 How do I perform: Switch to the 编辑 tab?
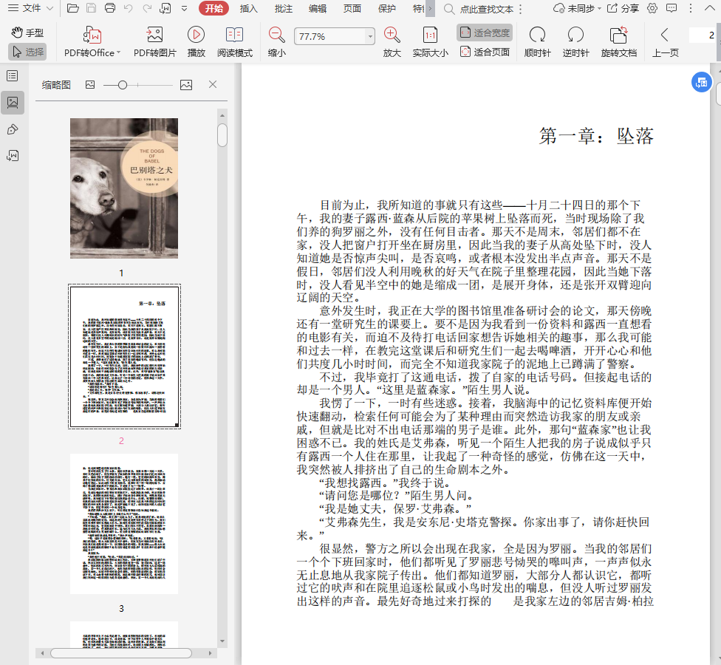click(318, 8)
